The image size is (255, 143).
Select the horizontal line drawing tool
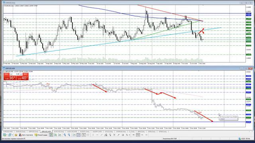[97, 135]
